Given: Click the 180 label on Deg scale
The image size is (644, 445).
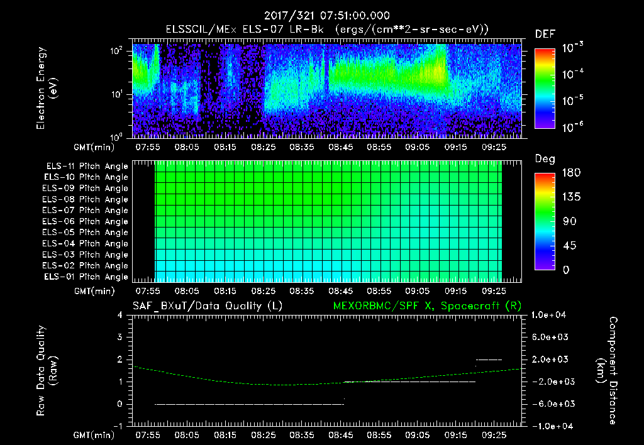Looking at the screenshot, I should coord(571,173).
